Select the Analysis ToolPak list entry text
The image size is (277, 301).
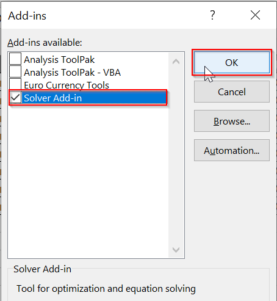59,60
